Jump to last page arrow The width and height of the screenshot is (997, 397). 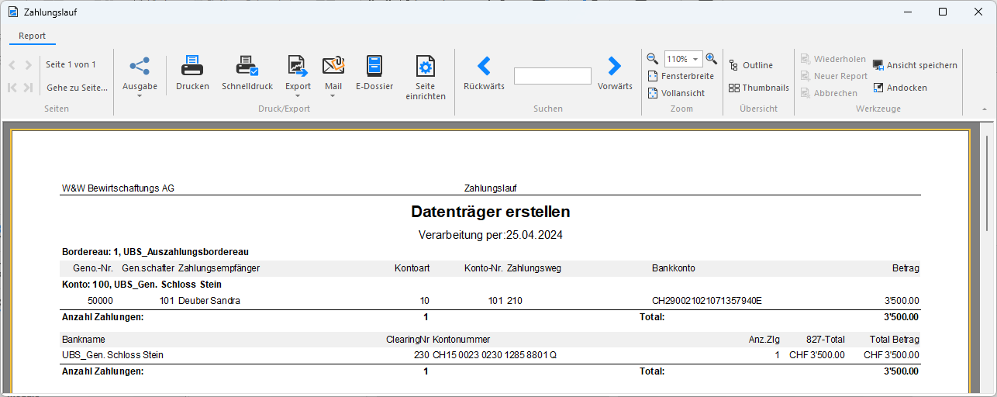click(29, 88)
